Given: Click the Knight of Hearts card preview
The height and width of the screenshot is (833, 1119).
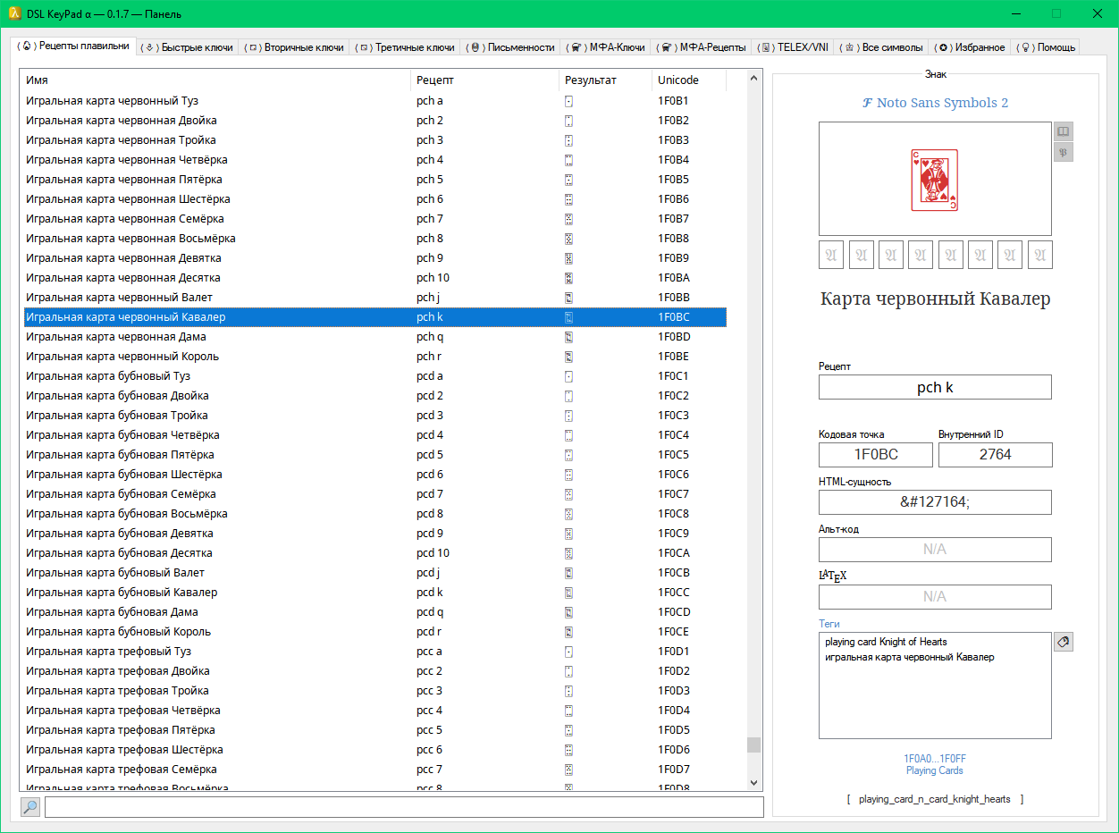Looking at the screenshot, I should click(935, 180).
